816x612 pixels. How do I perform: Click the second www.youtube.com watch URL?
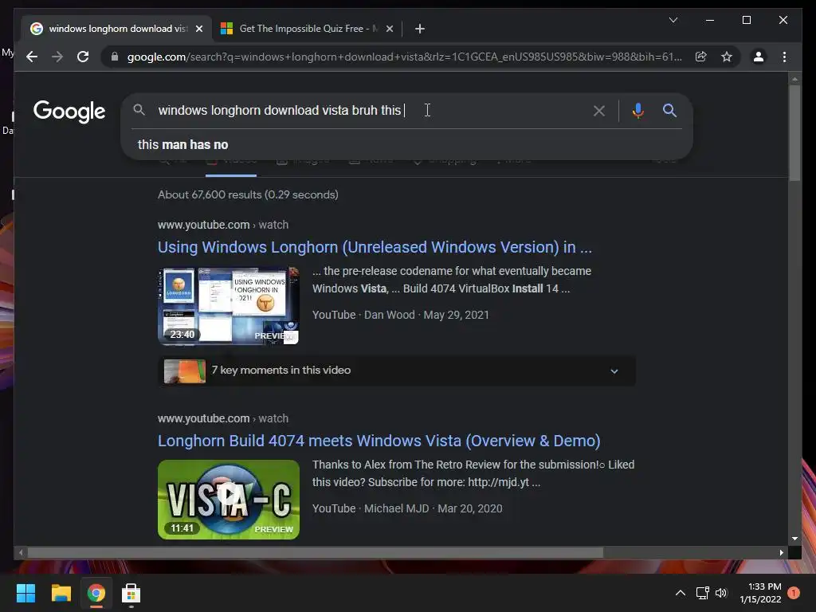click(x=223, y=418)
